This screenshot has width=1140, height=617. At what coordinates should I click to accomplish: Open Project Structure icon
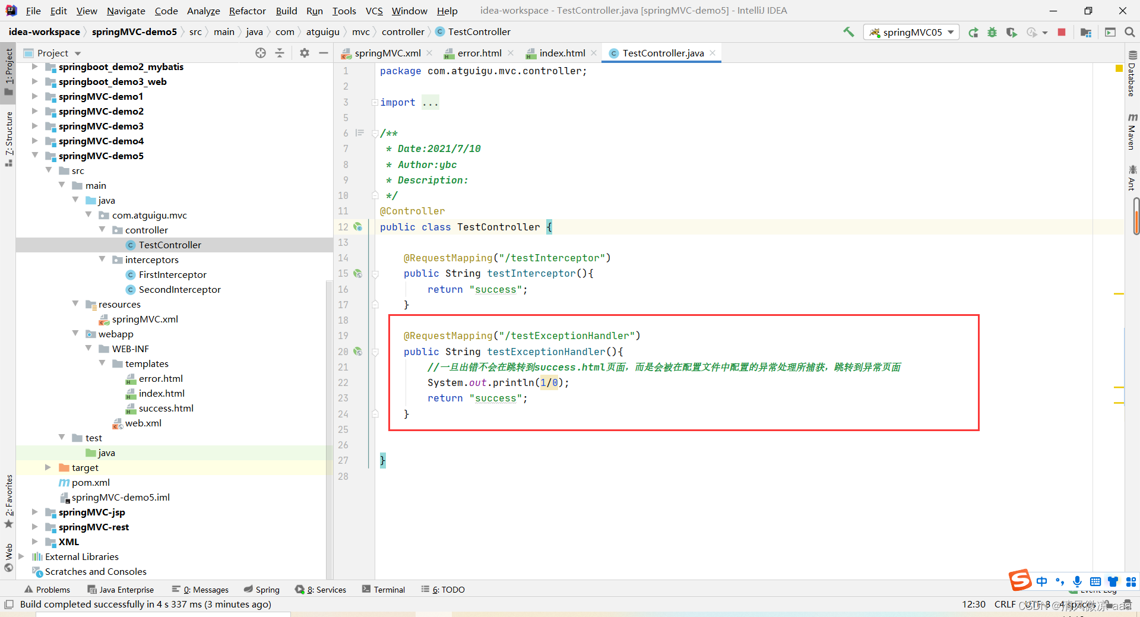tap(1086, 32)
